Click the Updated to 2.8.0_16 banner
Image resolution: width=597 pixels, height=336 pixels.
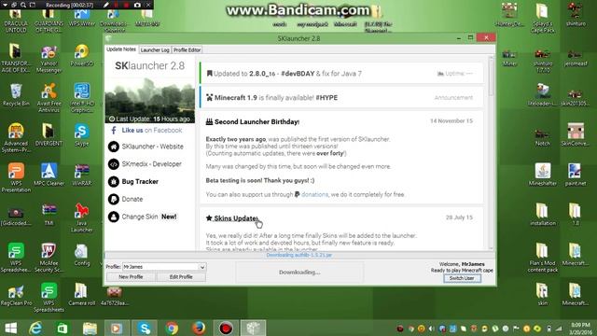coord(341,74)
